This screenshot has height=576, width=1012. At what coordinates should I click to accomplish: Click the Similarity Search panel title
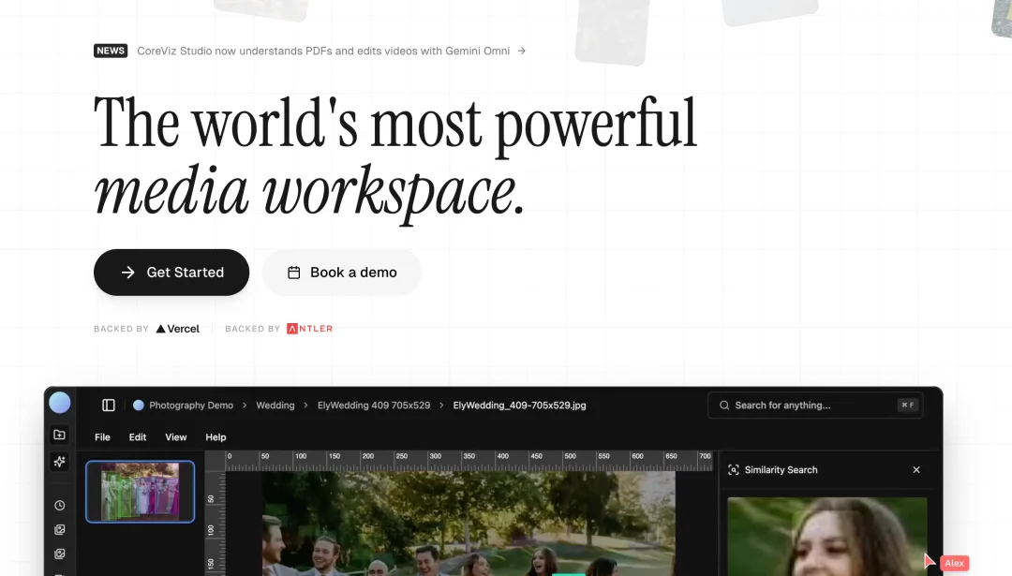[781, 469]
